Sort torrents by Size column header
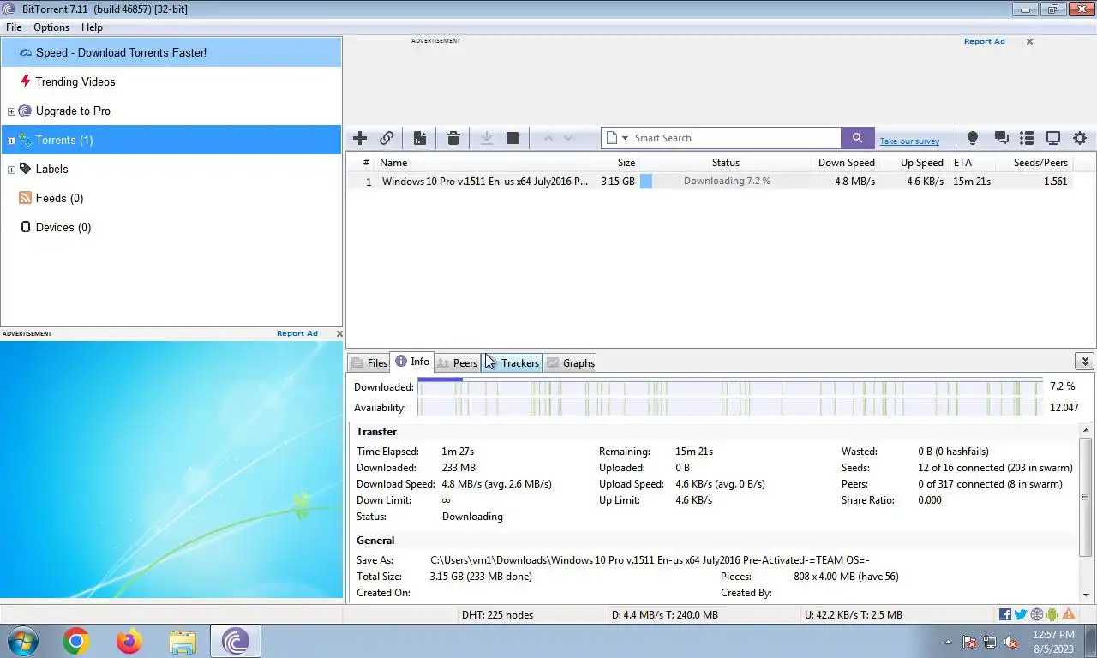This screenshot has height=658, width=1097. coord(614,163)
